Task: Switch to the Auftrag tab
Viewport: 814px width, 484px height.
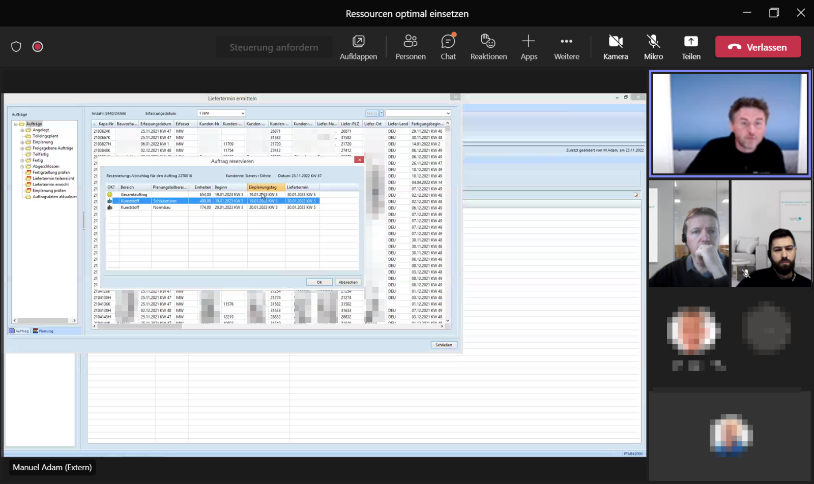Action: (19, 331)
